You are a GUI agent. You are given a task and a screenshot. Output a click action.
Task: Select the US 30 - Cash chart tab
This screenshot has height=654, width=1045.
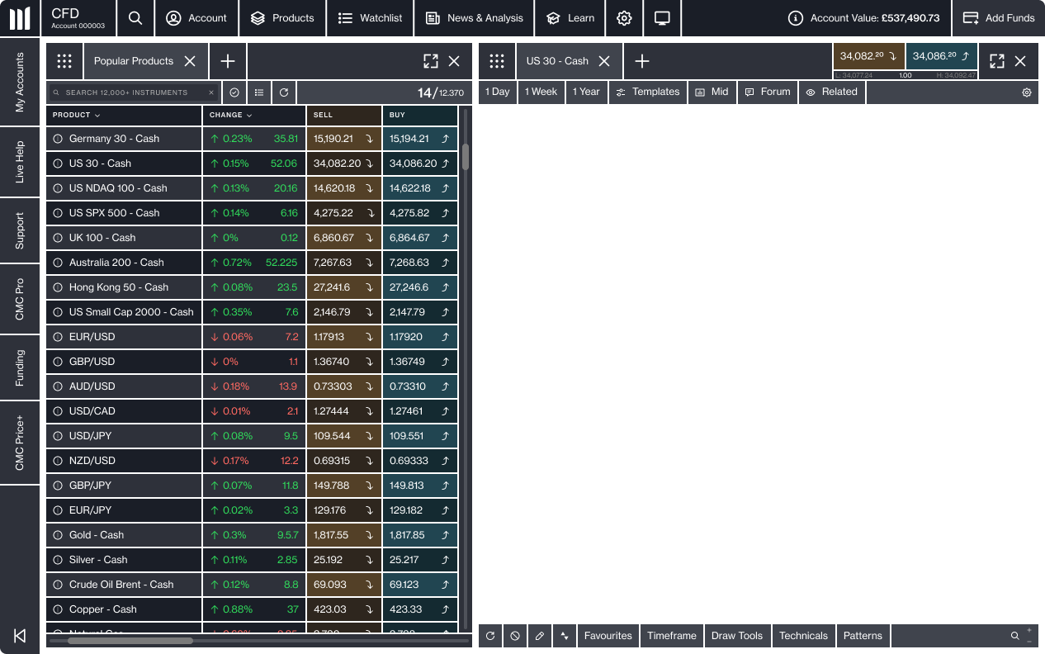tap(569, 61)
